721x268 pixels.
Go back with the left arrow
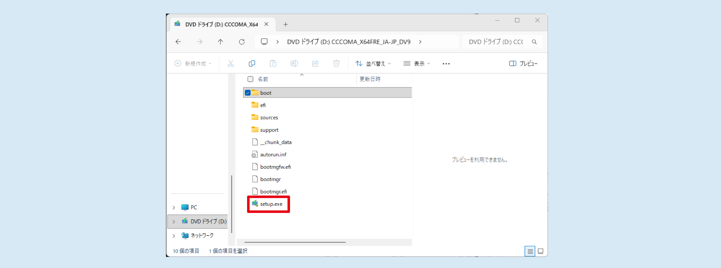click(178, 42)
